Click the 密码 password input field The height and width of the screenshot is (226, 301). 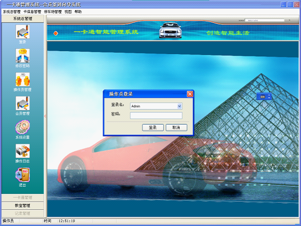(x=156, y=115)
